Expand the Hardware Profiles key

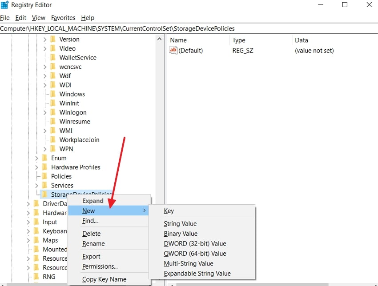36,167
